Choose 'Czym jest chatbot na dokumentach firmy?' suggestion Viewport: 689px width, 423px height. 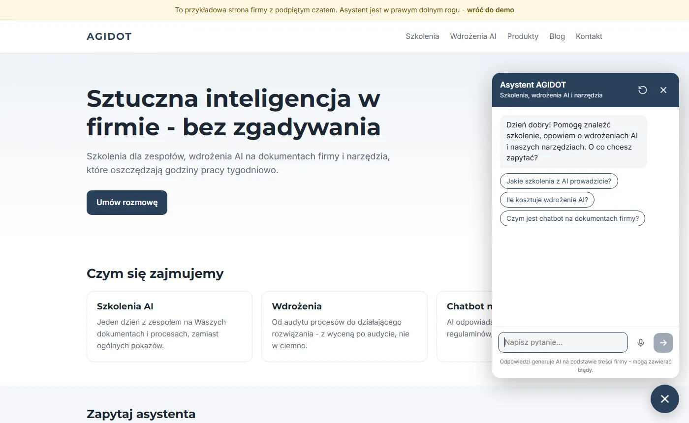click(572, 218)
